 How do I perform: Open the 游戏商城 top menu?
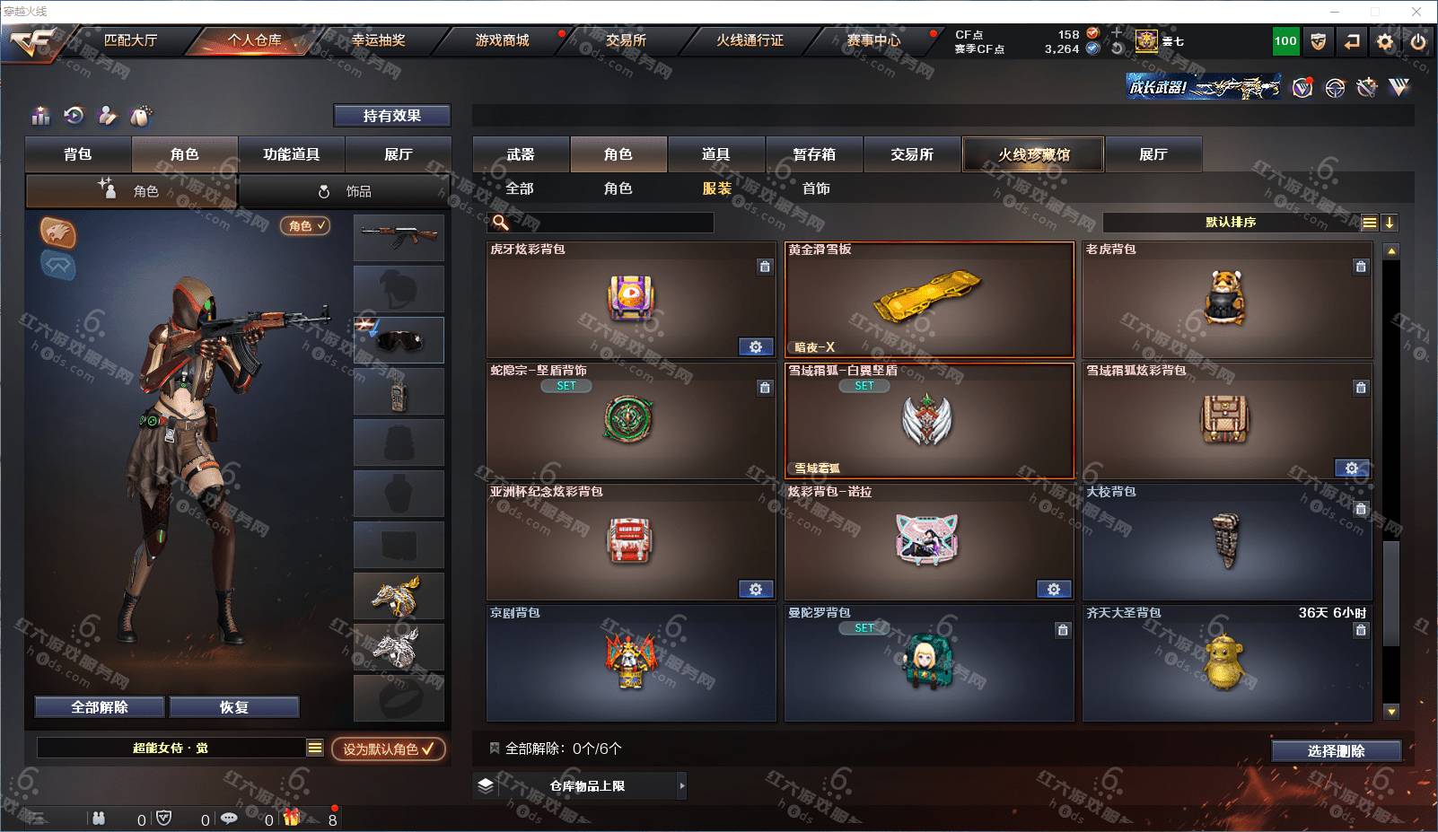pyautogui.click(x=502, y=40)
